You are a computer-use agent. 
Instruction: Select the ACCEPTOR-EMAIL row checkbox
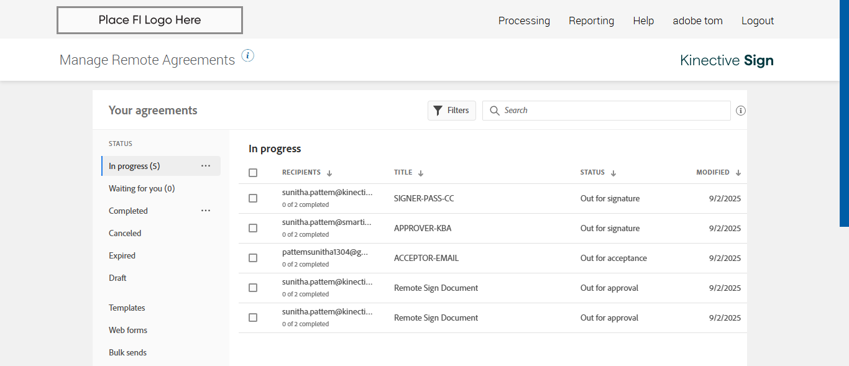coord(253,258)
